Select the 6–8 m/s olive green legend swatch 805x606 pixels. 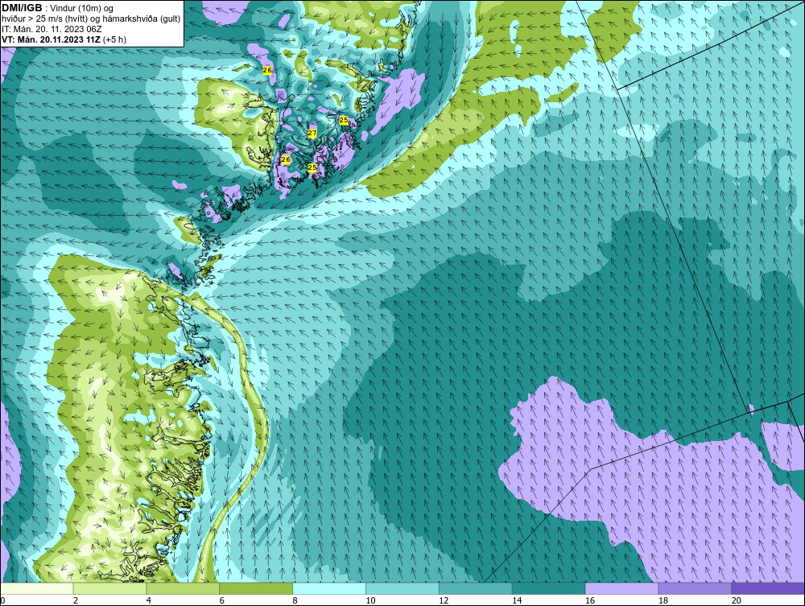[x=256, y=588]
